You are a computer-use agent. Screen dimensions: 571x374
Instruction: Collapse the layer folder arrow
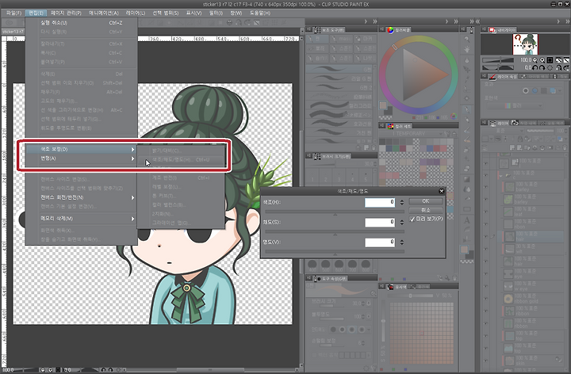pos(500,175)
